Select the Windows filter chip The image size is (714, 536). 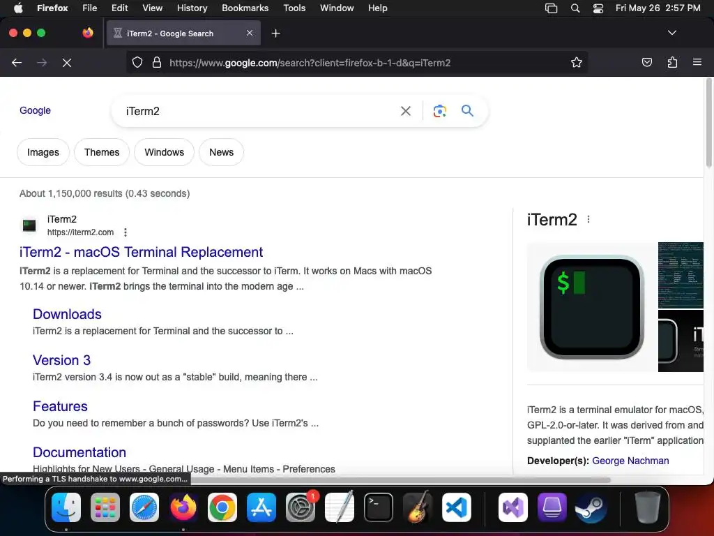click(164, 152)
